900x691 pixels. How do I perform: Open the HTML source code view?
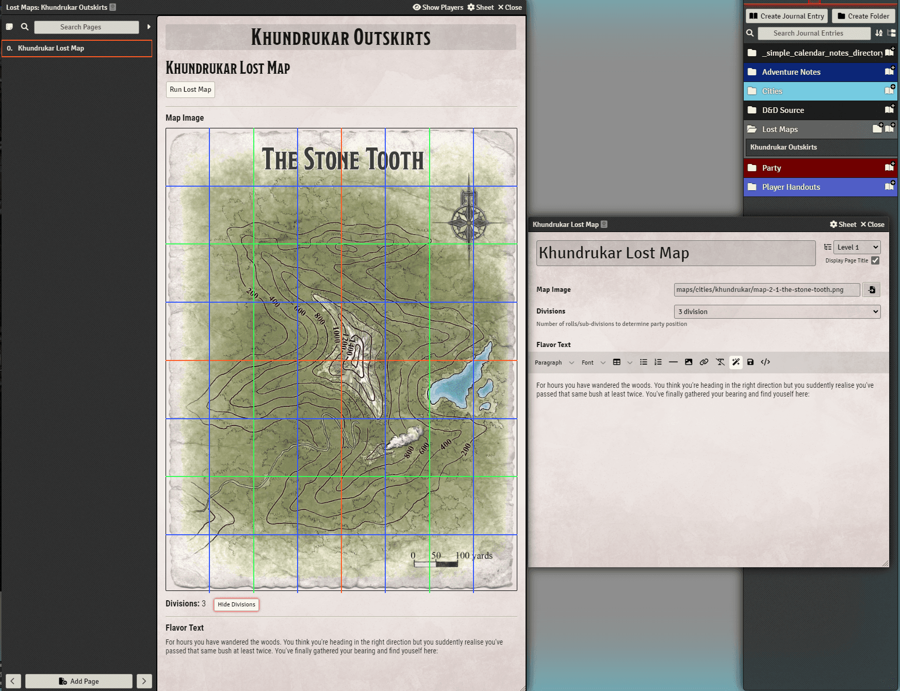coord(766,362)
